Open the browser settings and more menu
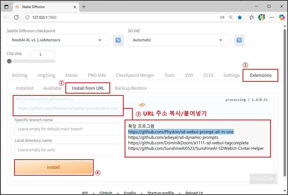The height and width of the screenshot is (195, 288). (x=271, y=17)
